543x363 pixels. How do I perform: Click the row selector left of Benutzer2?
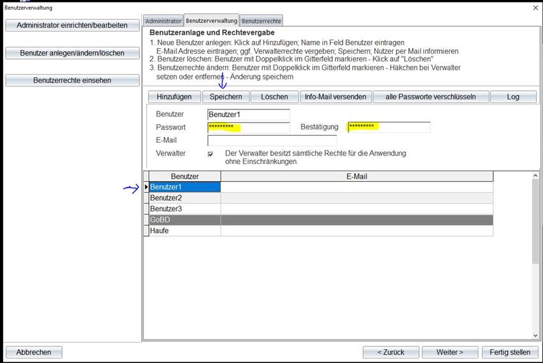click(x=146, y=198)
